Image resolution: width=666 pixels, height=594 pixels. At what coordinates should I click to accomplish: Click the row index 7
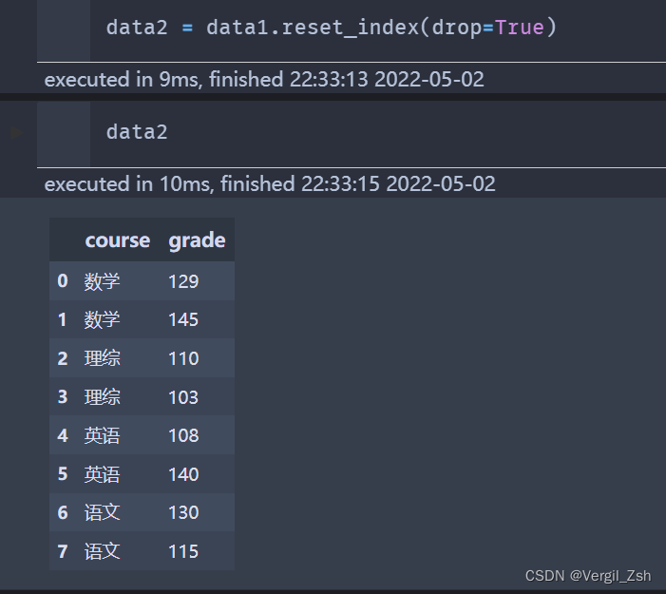pos(63,551)
